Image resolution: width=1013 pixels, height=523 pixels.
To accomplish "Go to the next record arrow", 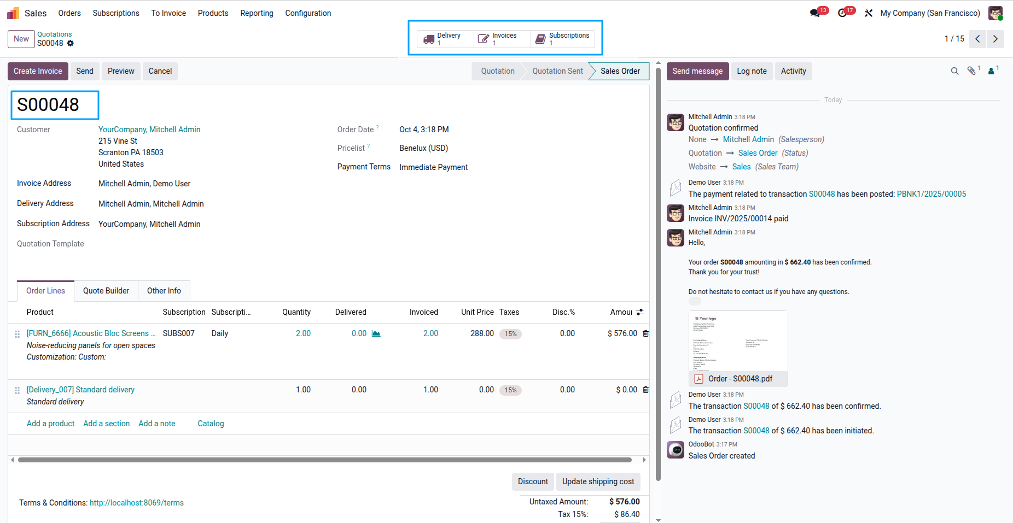I will pos(995,39).
